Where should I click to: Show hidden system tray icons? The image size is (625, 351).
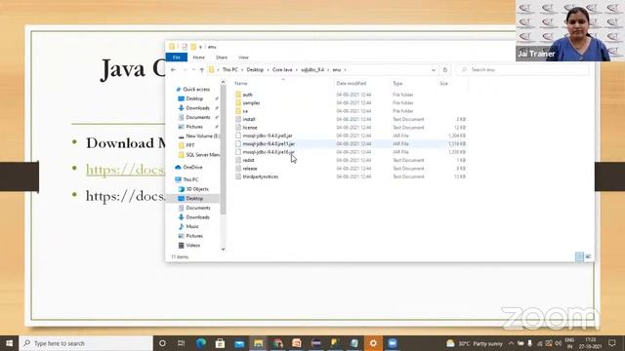tap(511, 343)
